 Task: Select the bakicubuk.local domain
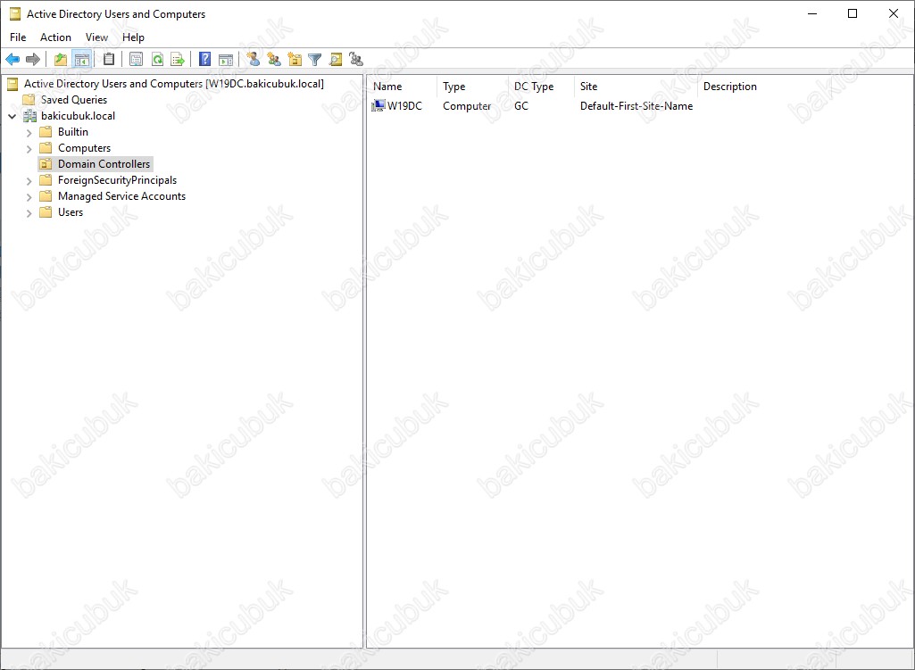pyautogui.click(x=79, y=116)
